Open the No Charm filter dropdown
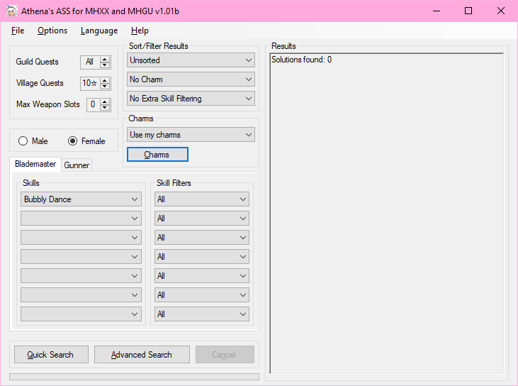This screenshot has height=386, width=518. (191, 79)
